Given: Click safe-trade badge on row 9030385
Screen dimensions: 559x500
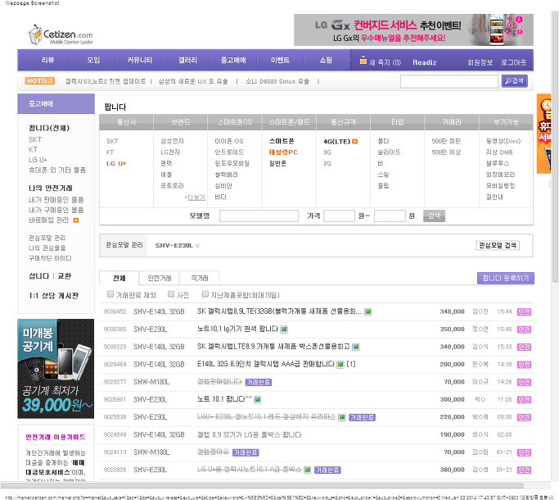Looking at the screenshot, I should (x=524, y=330).
